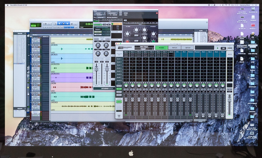Viewport: 262px width, 158px height.
Task: Click the MAIN output fader handle
Action: pyautogui.click(x=230, y=99)
